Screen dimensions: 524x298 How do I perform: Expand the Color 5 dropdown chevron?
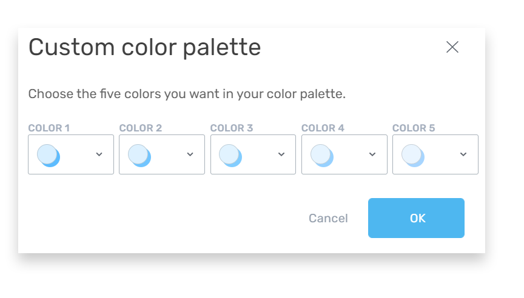coord(463,154)
